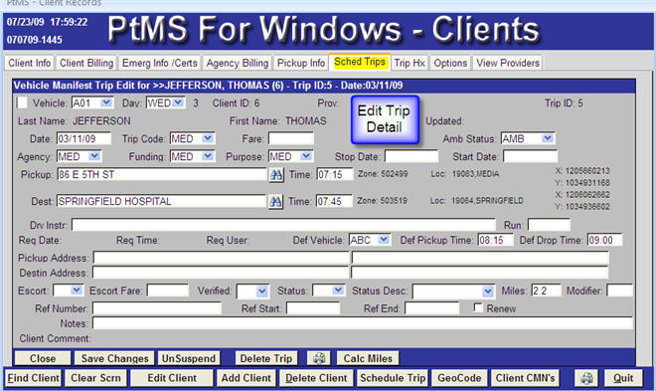The image size is (656, 391).
Task: Click binoculars lookup icon beside Pickup address
Action: point(276,174)
